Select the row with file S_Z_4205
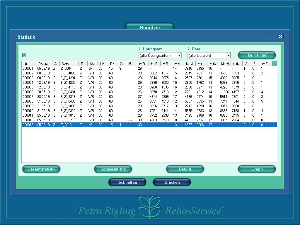 point(149,82)
